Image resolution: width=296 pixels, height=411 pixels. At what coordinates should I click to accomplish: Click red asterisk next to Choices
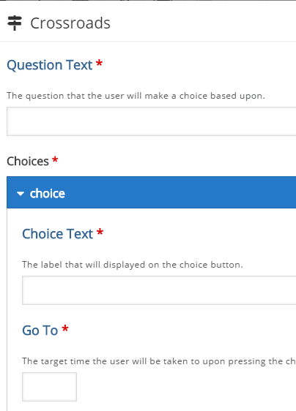(x=55, y=159)
